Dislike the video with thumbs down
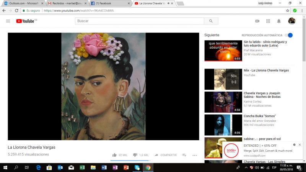 click(x=135, y=155)
